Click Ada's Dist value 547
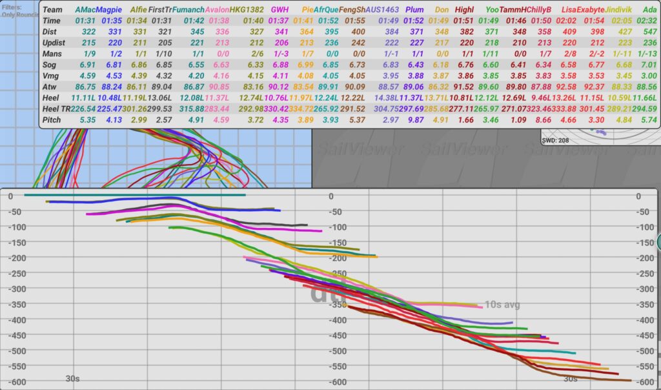Screen dimensions: 661x390 click(649, 32)
